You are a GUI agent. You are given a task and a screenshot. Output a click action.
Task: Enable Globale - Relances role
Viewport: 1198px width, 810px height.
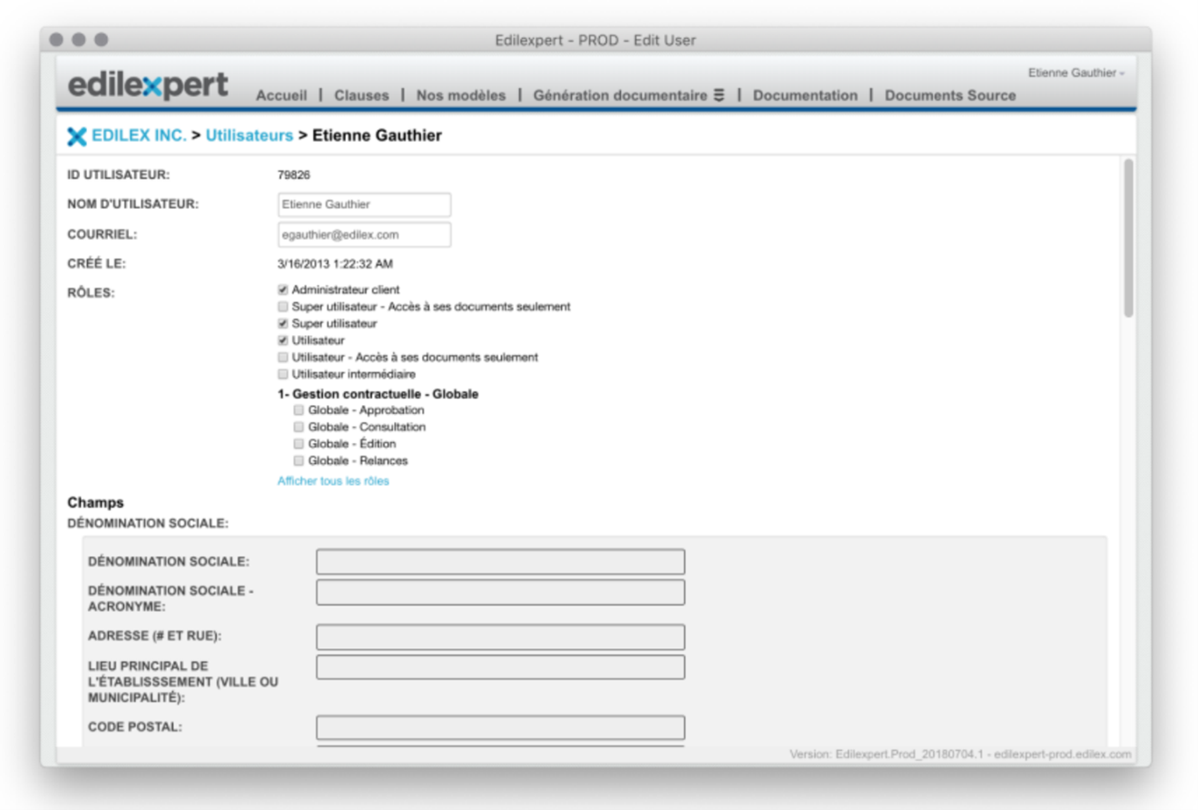pos(299,461)
